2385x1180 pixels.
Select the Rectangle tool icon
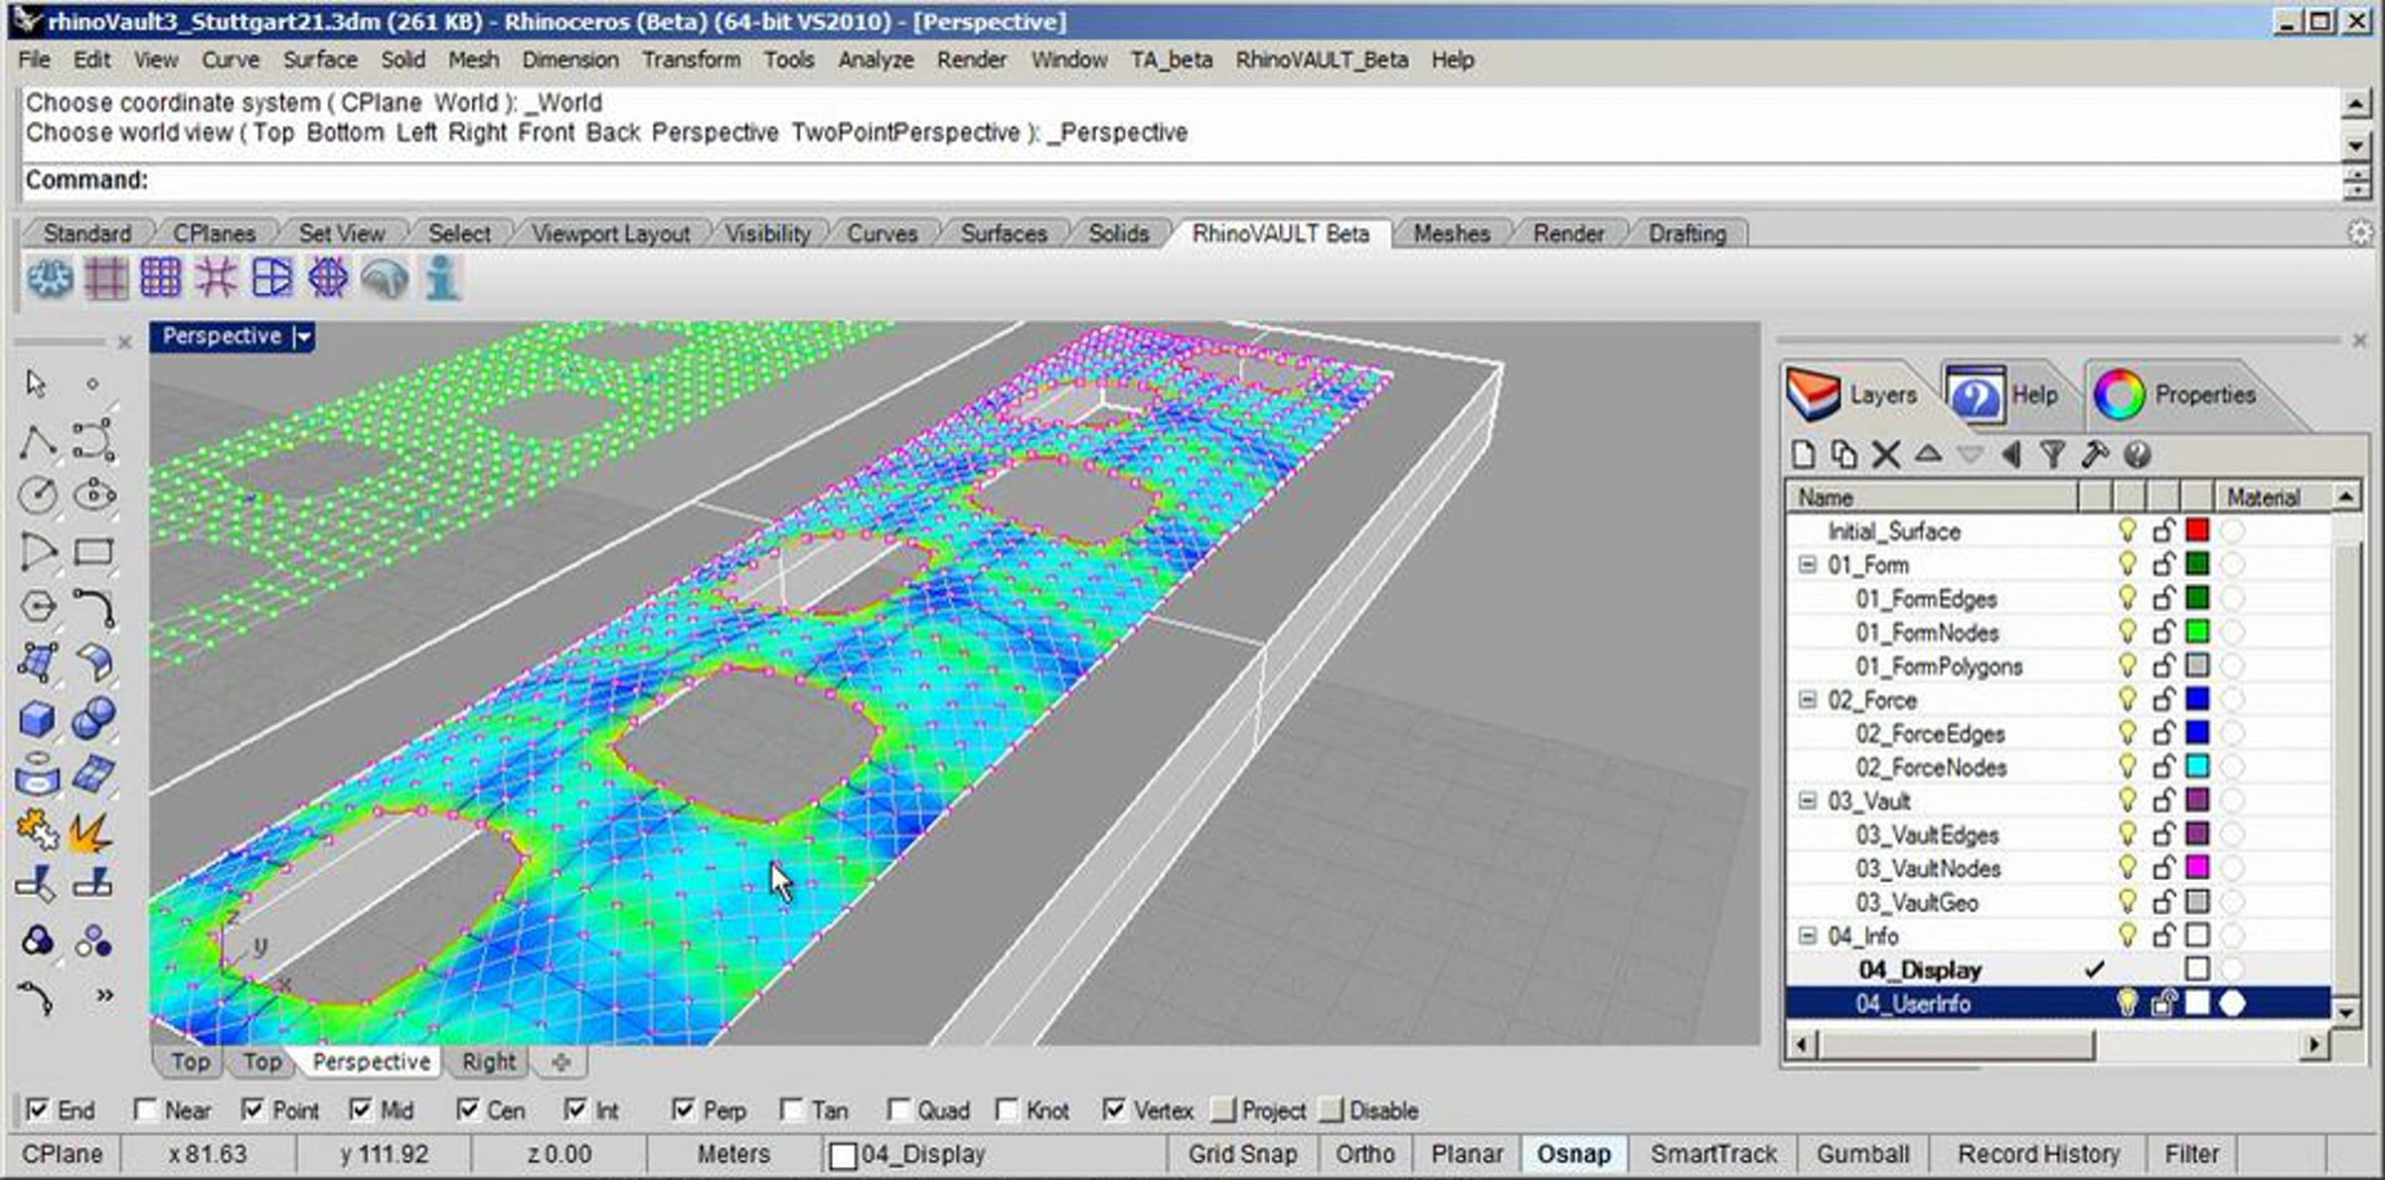point(93,551)
